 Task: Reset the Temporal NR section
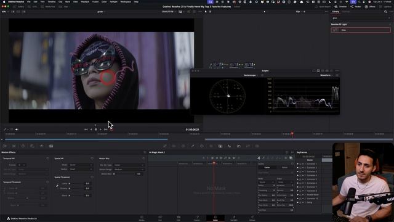click(48, 158)
